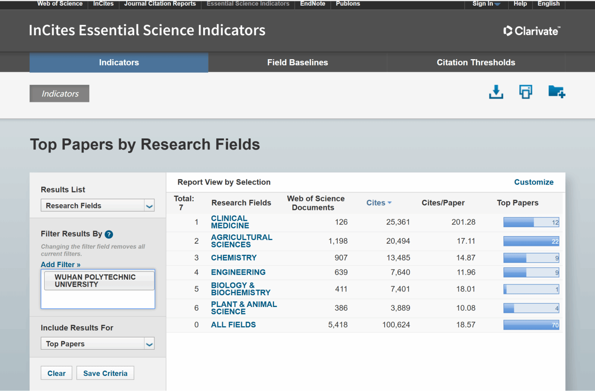Click the Clarivate logo
The image size is (595, 391).
click(532, 31)
